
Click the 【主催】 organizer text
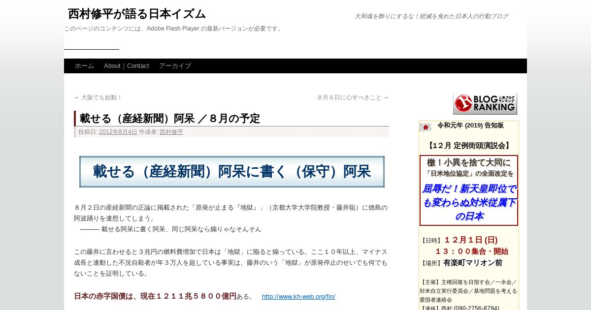[x=468, y=291]
